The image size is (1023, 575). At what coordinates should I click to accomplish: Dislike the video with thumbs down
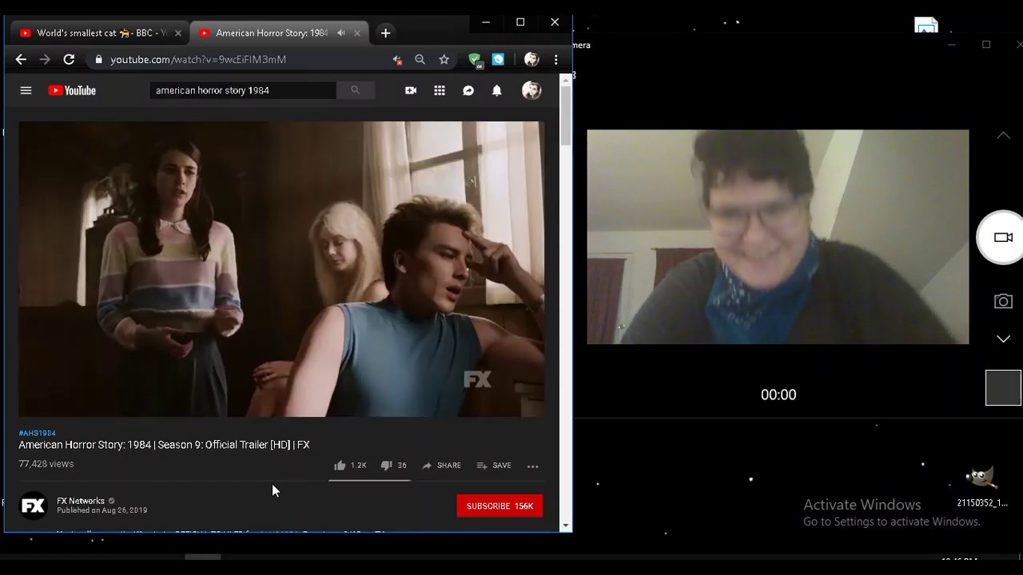386,466
